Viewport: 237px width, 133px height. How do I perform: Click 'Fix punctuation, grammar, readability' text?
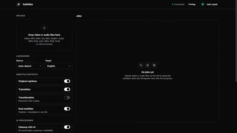pyautogui.click(x=36, y=130)
